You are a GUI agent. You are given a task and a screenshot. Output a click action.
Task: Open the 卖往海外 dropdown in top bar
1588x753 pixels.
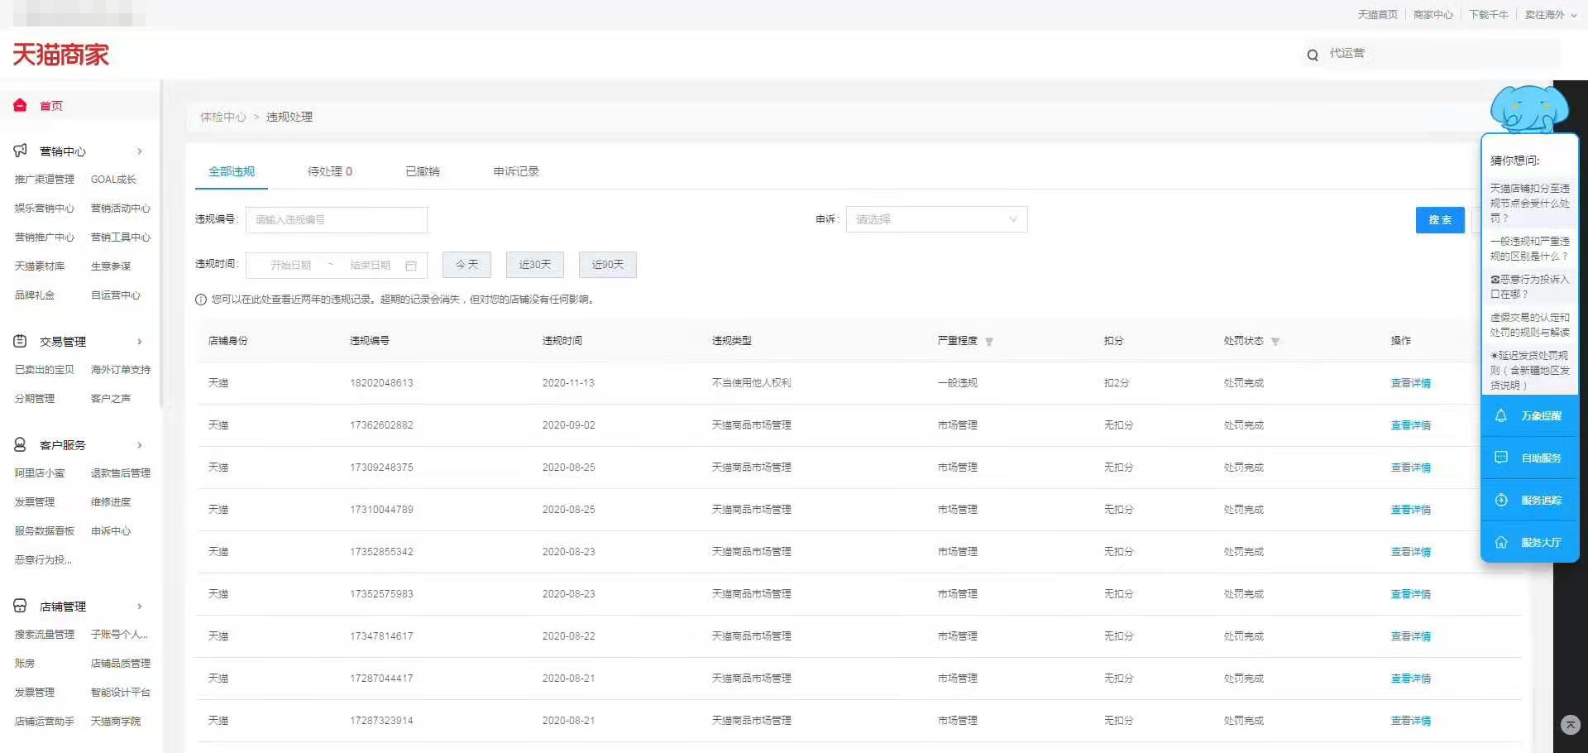pos(1550,15)
